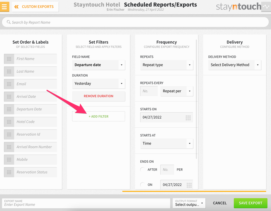The image size is (271, 211).
Task: Click the + Add Filter button
Action: [98, 116]
